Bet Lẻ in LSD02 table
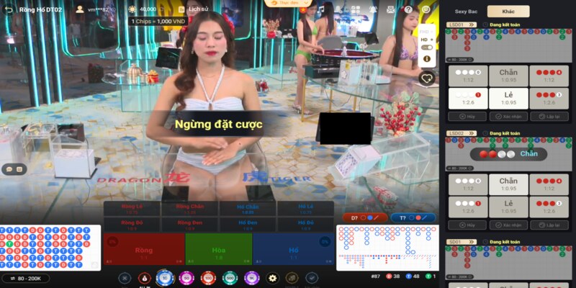This screenshot has height=288, width=576. [508, 207]
